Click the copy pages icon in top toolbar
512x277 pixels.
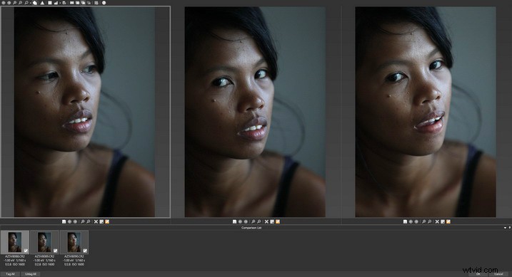(x=64, y=3)
